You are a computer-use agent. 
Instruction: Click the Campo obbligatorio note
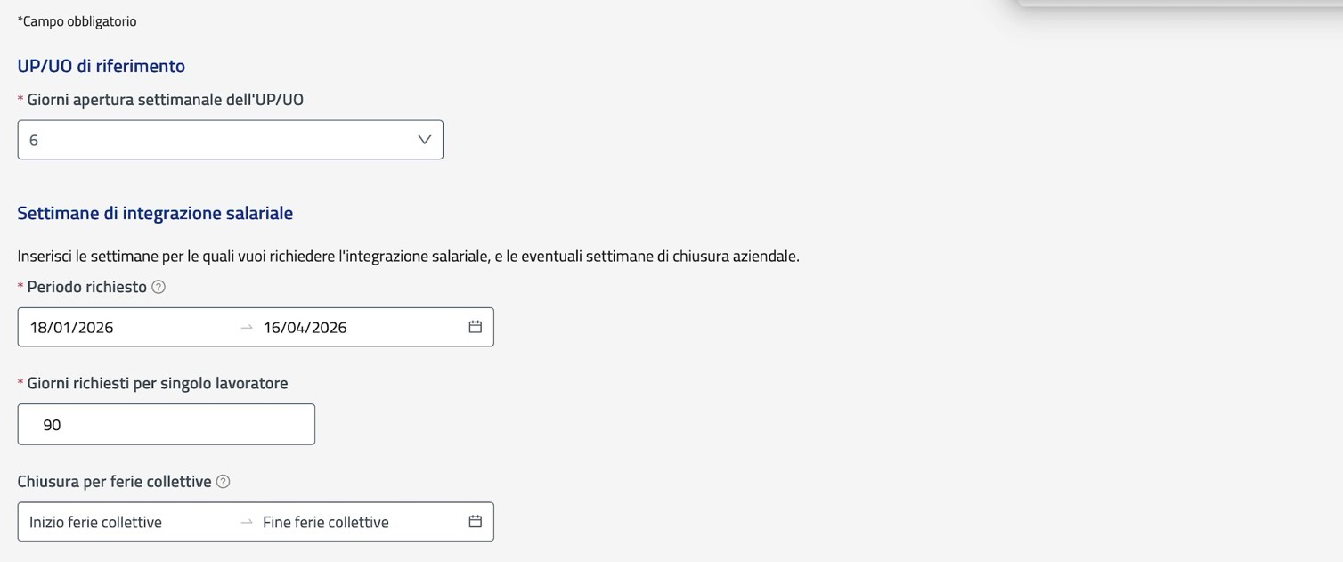tap(77, 21)
